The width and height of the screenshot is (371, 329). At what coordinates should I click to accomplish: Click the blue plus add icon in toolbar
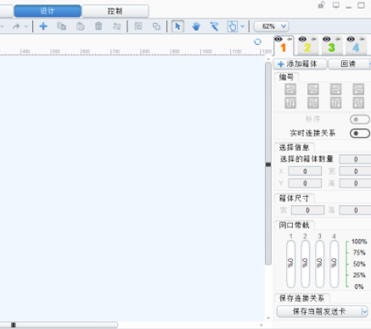(43, 26)
